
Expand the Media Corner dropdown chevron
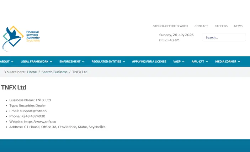pos(239,61)
